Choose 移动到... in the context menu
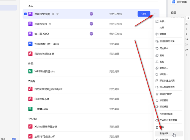The width and height of the screenshot is (190, 140). (169, 75)
